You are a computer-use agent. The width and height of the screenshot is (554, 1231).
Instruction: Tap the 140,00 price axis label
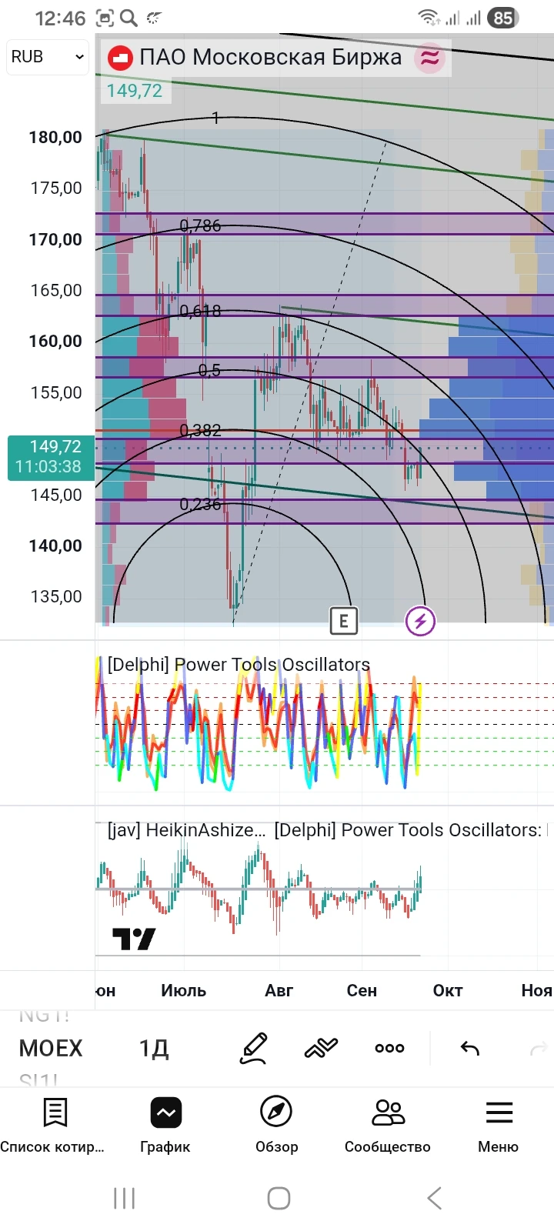[55, 545]
